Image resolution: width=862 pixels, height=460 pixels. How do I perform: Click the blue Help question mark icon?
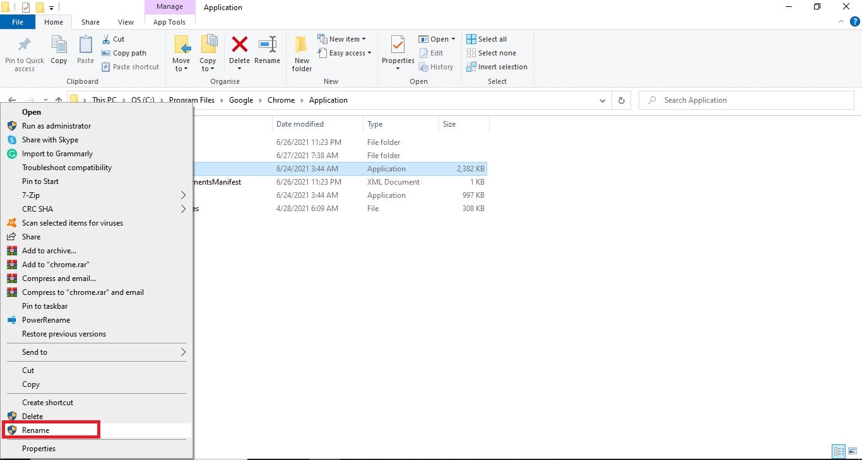pyautogui.click(x=855, y=22)
